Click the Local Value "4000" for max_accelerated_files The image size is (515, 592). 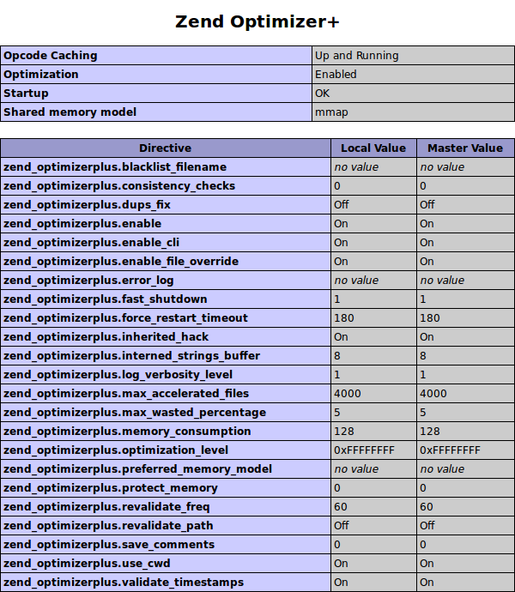click(x=348, y=394)
